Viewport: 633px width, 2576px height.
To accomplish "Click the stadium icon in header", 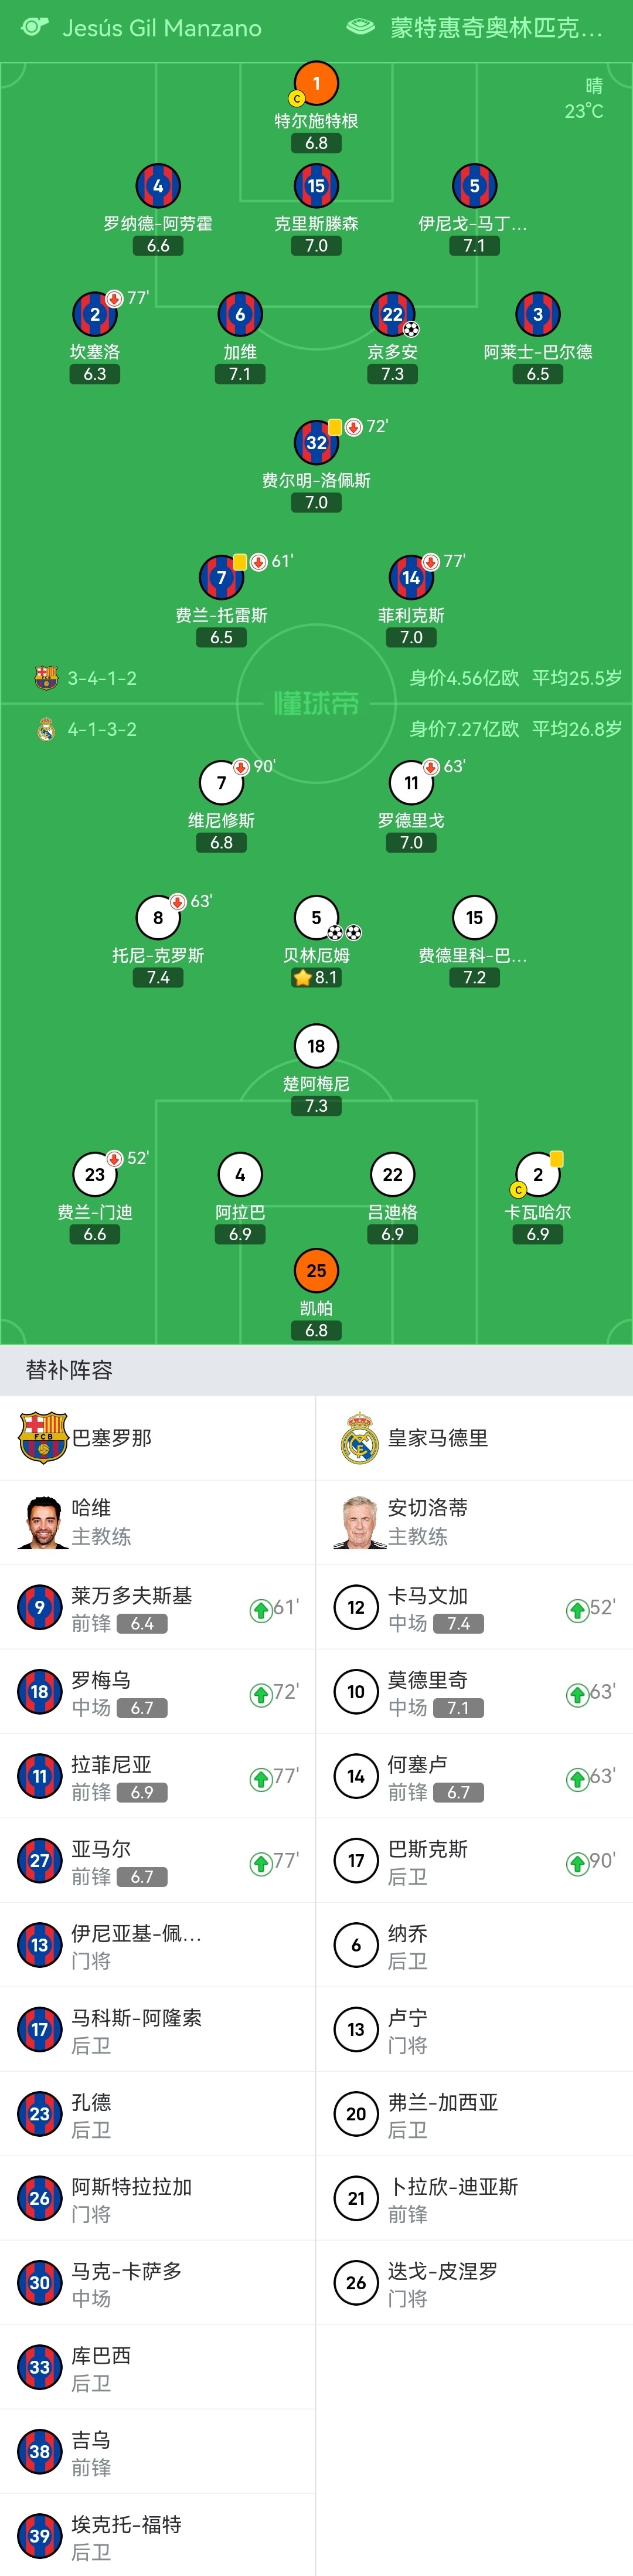I will 360,27.
